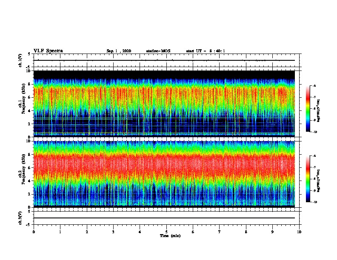Viewport: 337px width, 260px height.
Task: Click the "2" tick on ch.1 frequency axis
Action: [x=30, y=124]
